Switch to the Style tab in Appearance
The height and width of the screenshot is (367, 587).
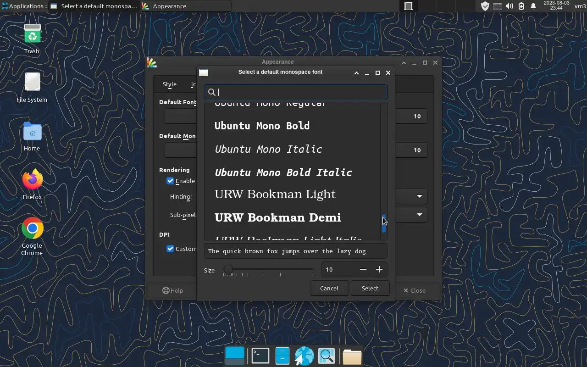pyautogui.click(x=170, y=84)
